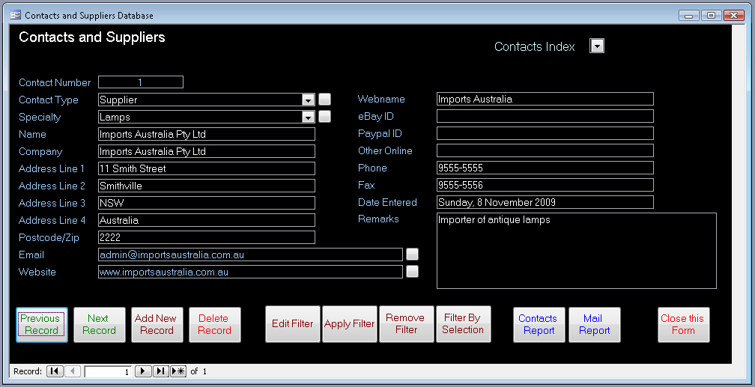Image resolution: width=755 pixels, height=387 pixels.
Task: Restore the Contacts and Suppliers Database window
Action: coord(712,16)
